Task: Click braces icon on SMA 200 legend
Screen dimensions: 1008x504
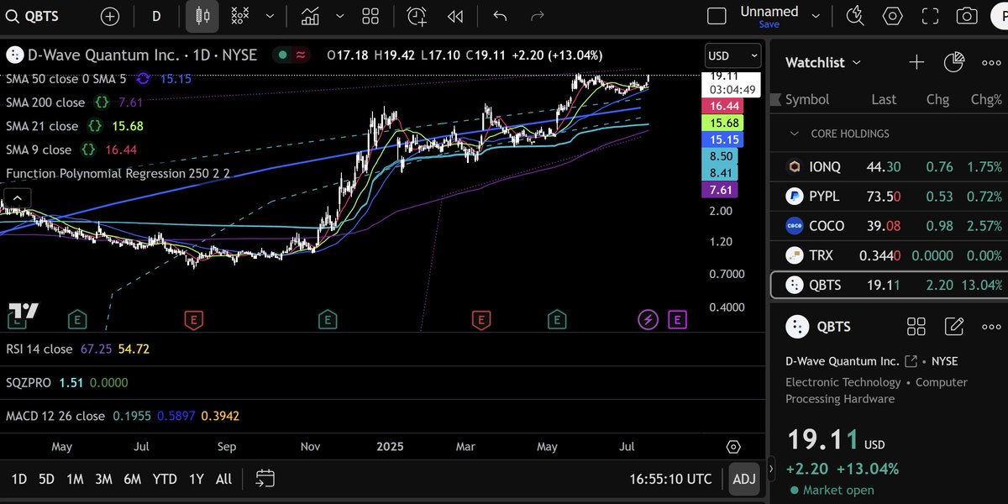Action: point(102,102)
